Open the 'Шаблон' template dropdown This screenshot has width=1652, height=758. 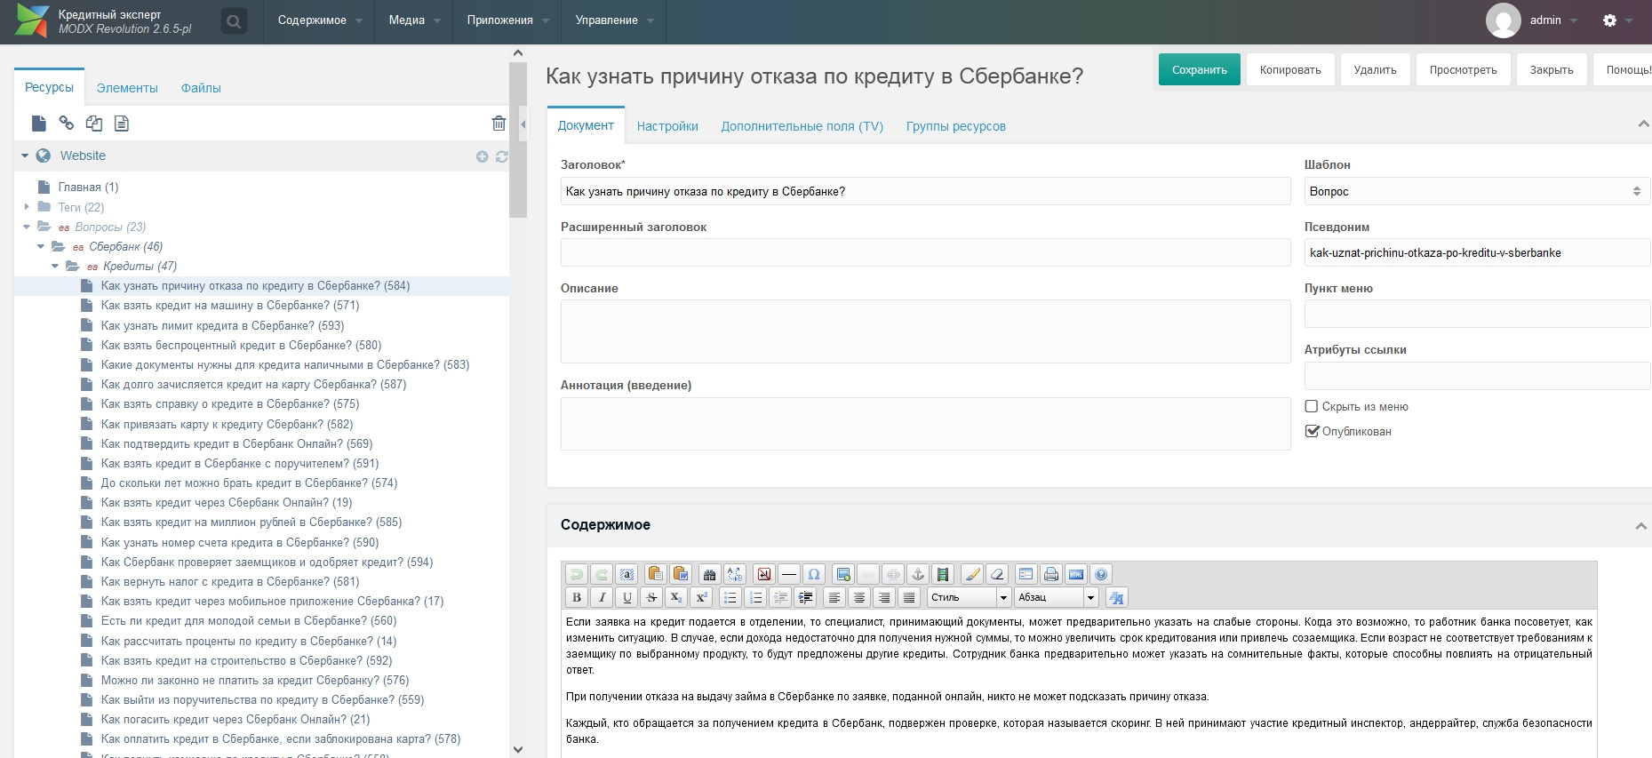click(x=1477, y=192)
